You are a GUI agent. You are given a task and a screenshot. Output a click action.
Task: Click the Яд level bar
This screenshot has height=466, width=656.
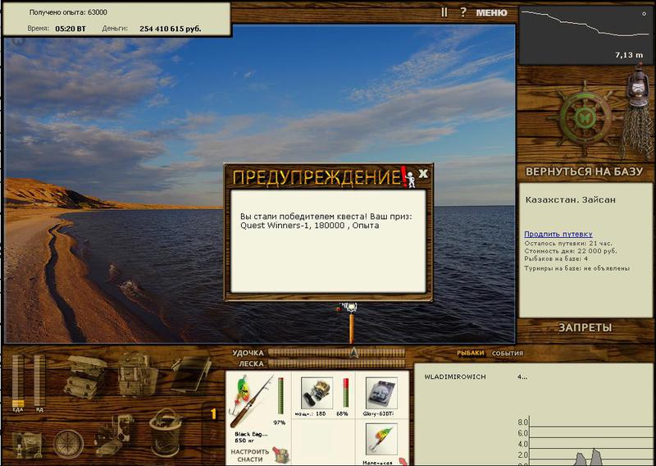(x=39, y=381)
